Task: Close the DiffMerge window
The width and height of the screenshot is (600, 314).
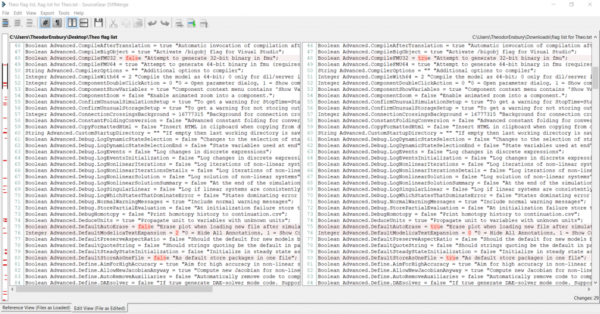Action: (589, 5)
